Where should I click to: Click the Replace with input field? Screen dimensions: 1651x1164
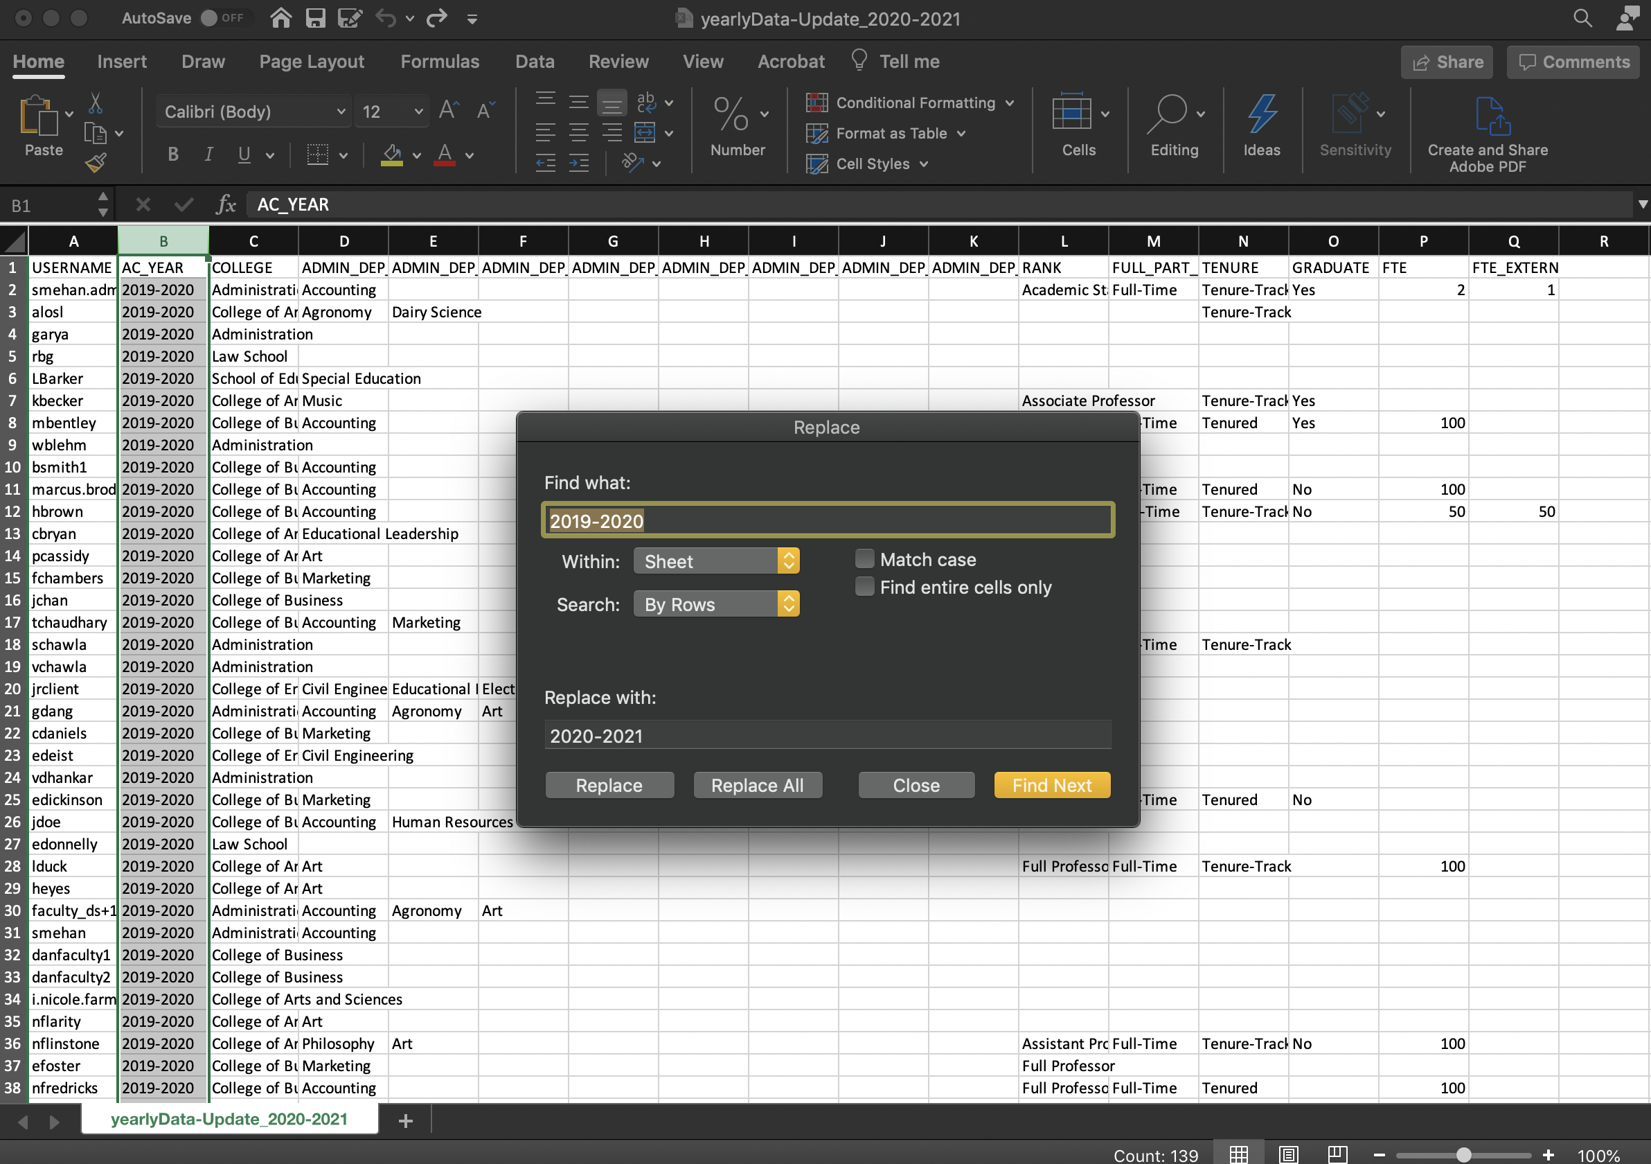point(828,735)
